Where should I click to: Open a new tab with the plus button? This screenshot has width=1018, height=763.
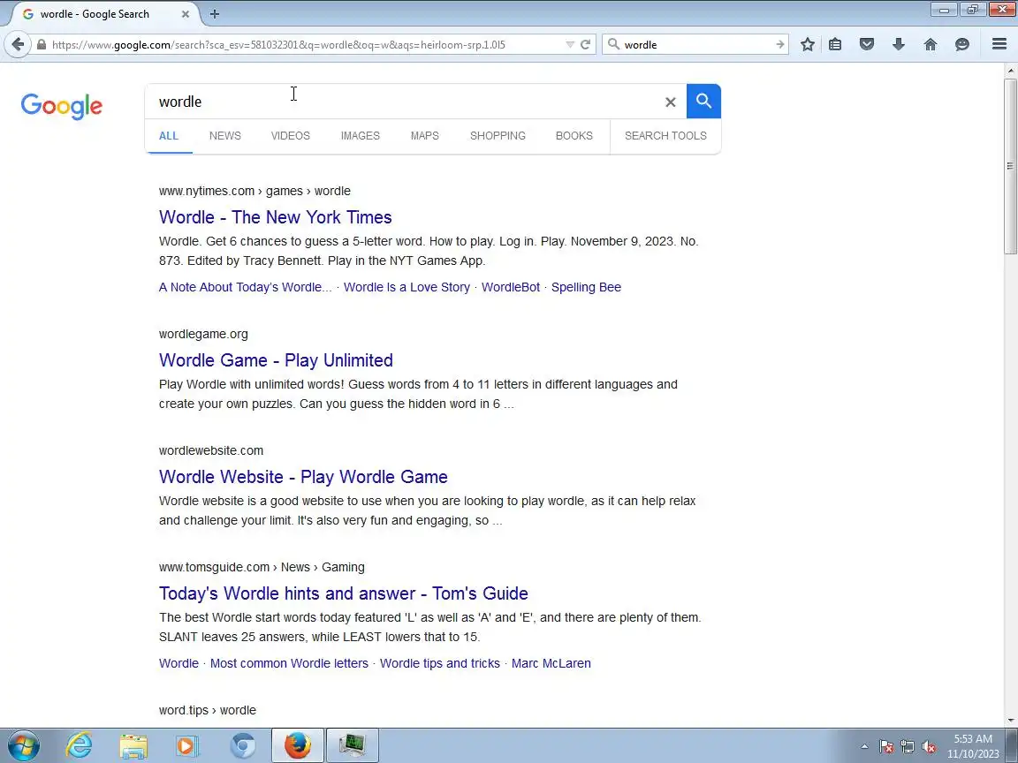pyautogui.click(x=214, y=13)
